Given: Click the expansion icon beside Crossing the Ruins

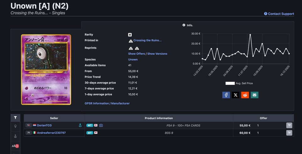Looking at the screenshot, I should [131, 41].
